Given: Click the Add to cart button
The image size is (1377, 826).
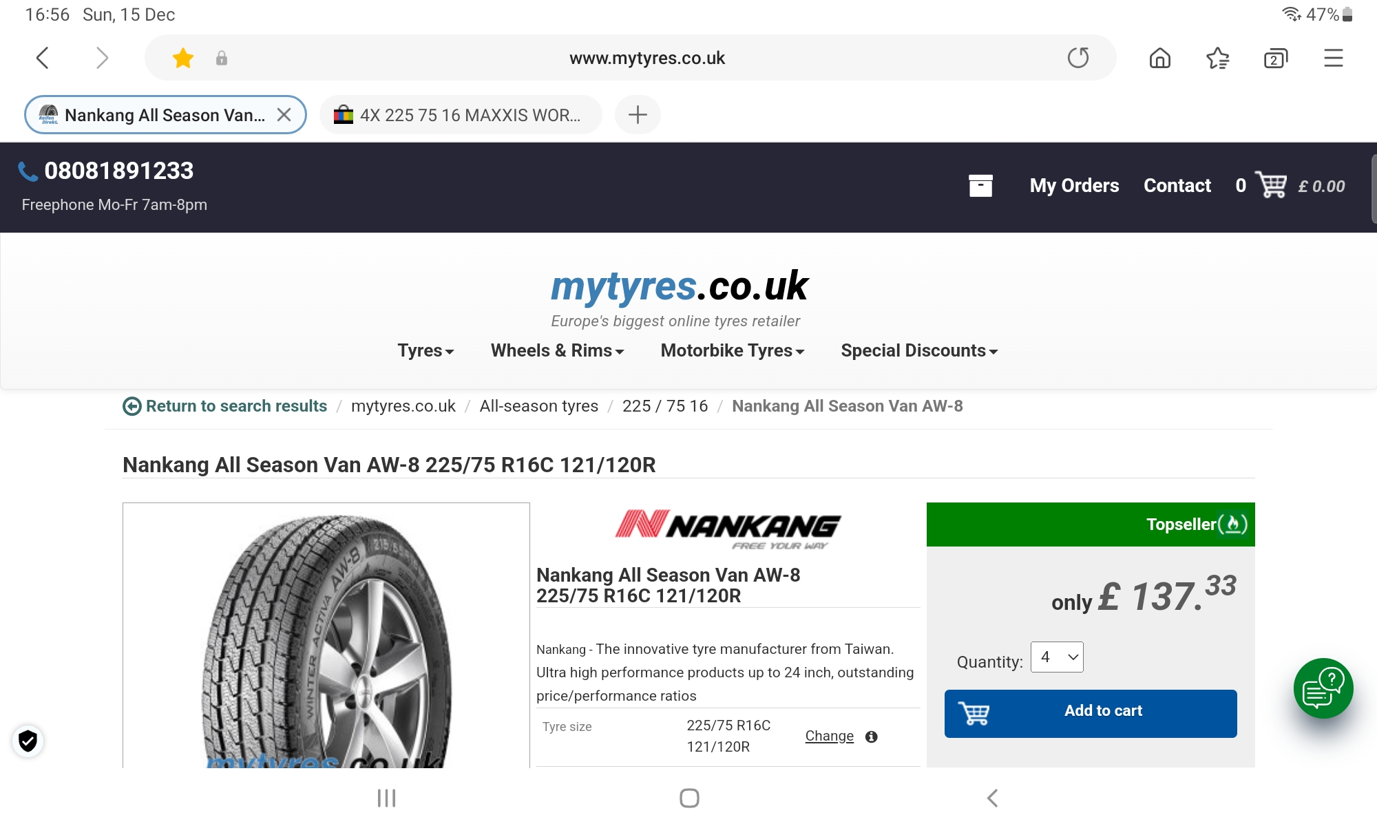Looking at the screenshot, I should pyautogui.click(x=1091, y=713).
